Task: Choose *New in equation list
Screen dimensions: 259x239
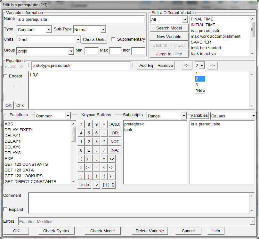Action: click(200, 91)
